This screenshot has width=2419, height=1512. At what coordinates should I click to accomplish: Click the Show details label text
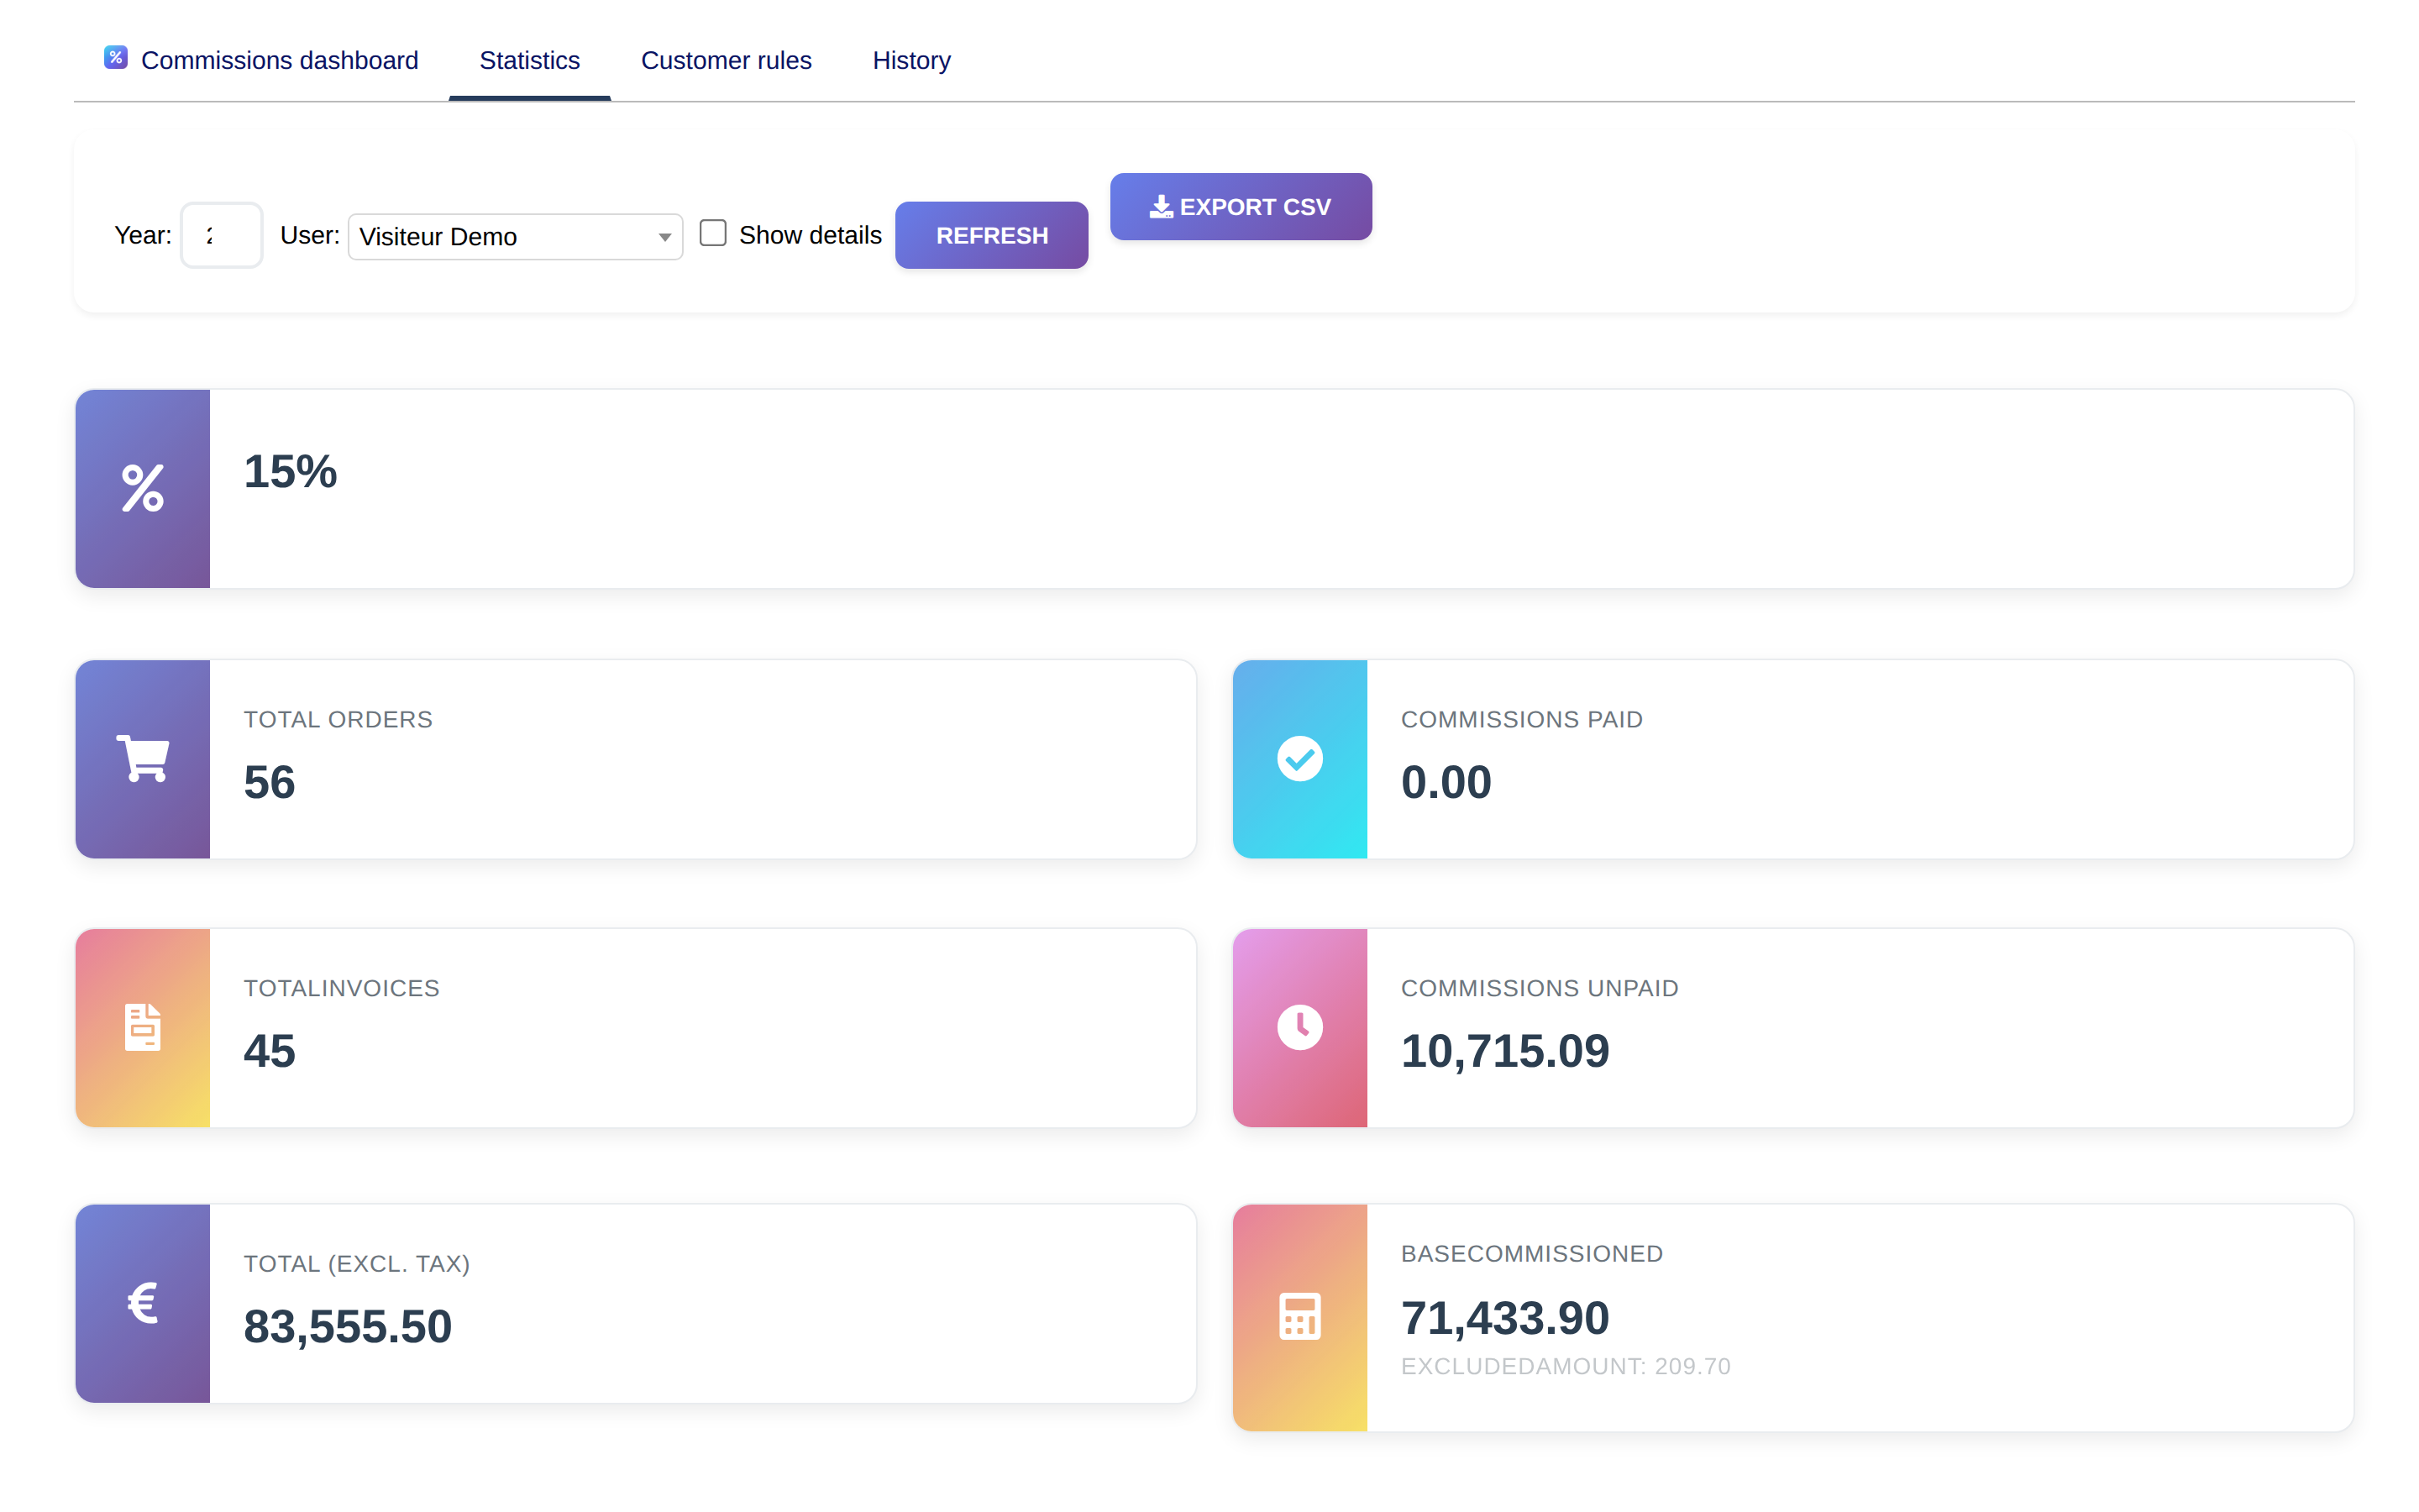(x=810, y=235)
